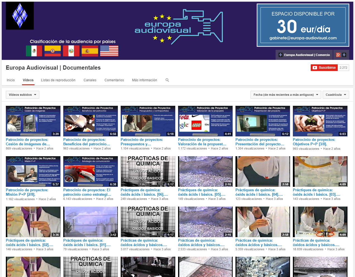Select the Vídeos tab
355x277 pixels.
coord(28,80)
